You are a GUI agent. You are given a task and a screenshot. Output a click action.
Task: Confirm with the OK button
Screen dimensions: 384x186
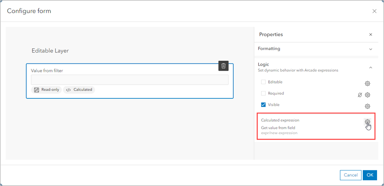[370, 175]
